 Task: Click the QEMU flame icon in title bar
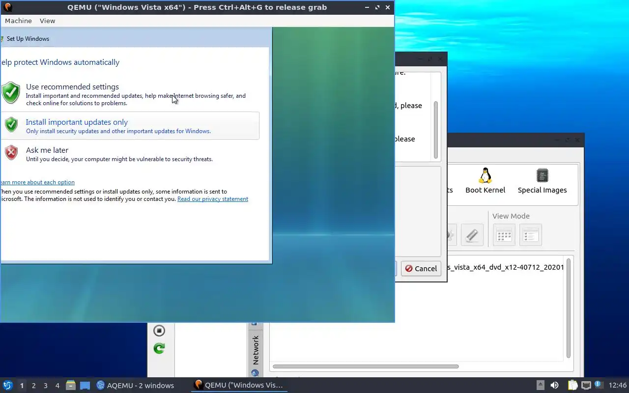(7, 7)
